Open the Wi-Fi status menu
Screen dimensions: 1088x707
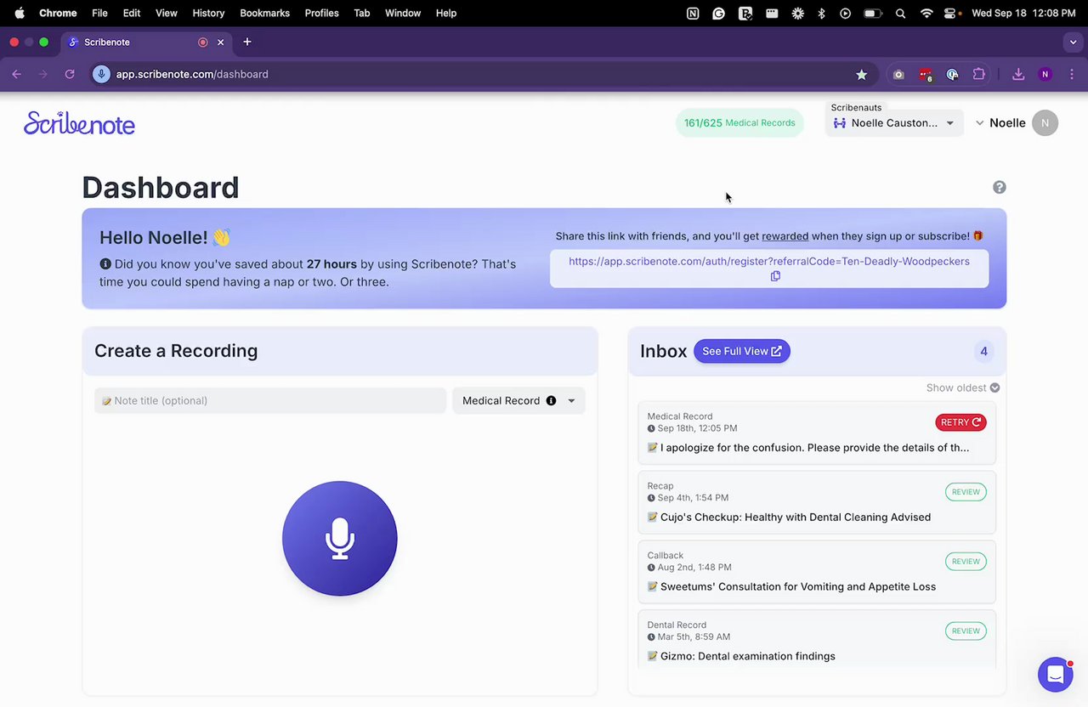click(x=926, y=14)
